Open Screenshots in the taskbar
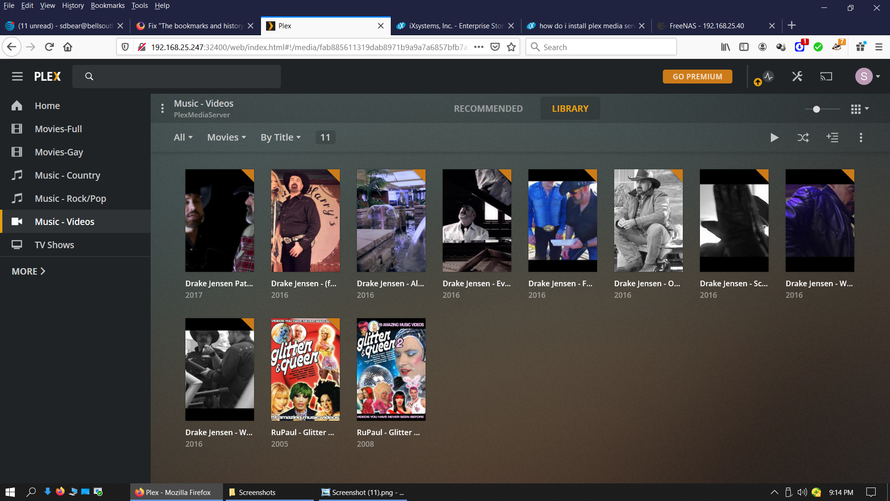 [x=270, y=492]
